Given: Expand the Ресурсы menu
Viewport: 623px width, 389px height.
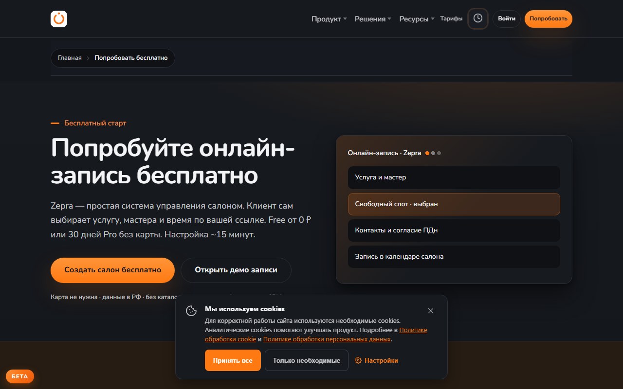Looking at the screenshot, I should click(417, 19).
